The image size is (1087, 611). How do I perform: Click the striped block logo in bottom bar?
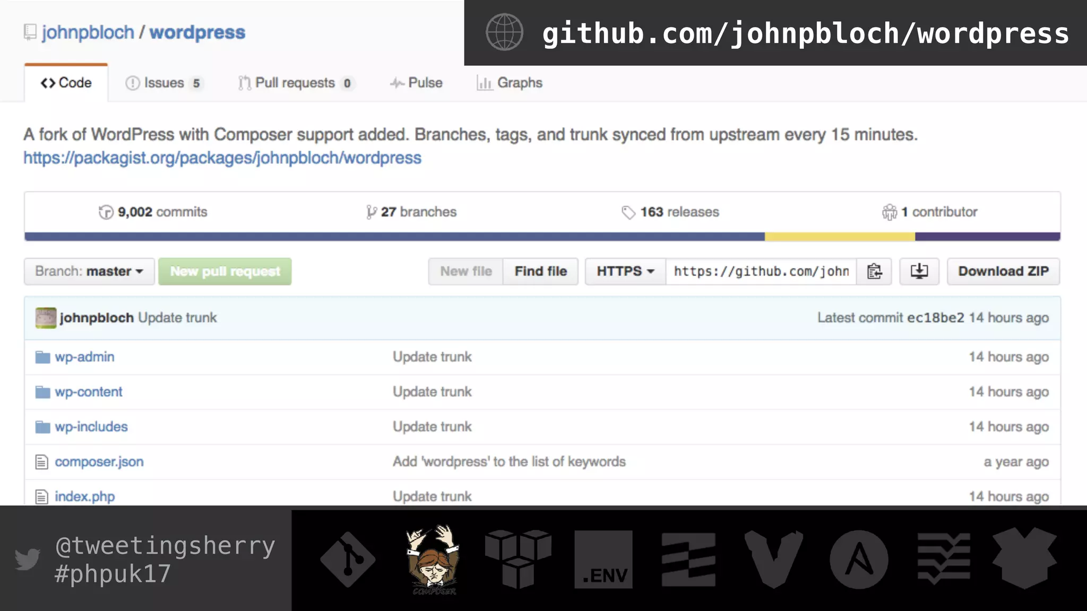(688, 560)
